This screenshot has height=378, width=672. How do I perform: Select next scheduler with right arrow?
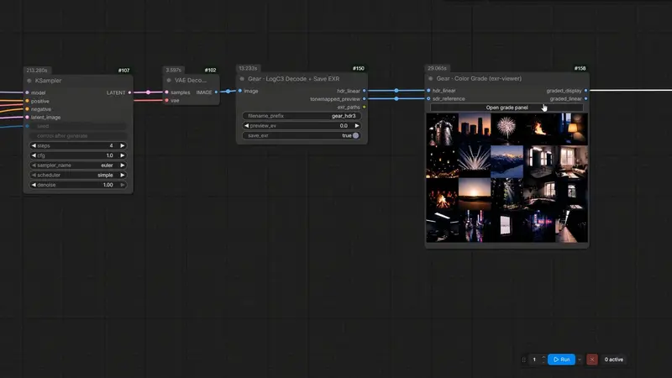tap(123, 175)
